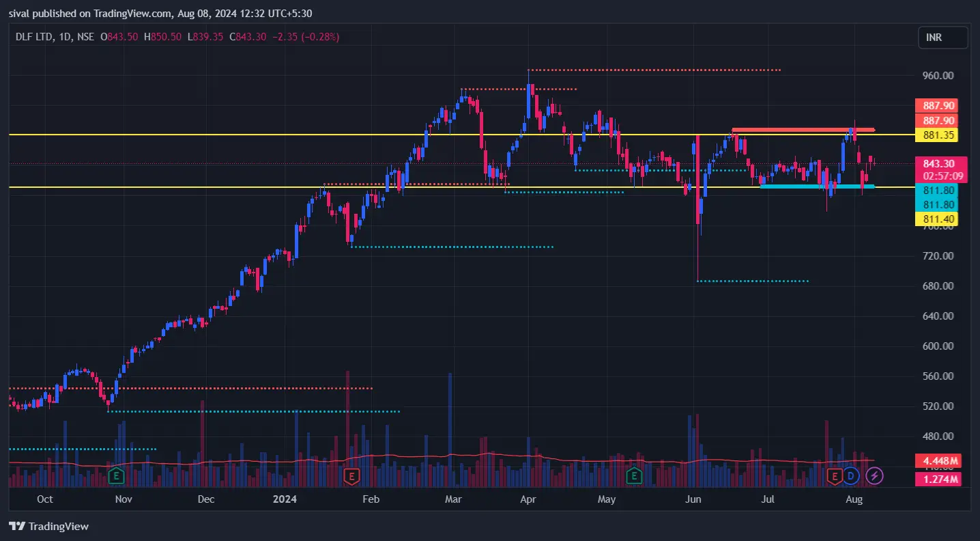Click the 640.00 price axis label
Screen dimensions: 980x541
click(x=938, y=316)
